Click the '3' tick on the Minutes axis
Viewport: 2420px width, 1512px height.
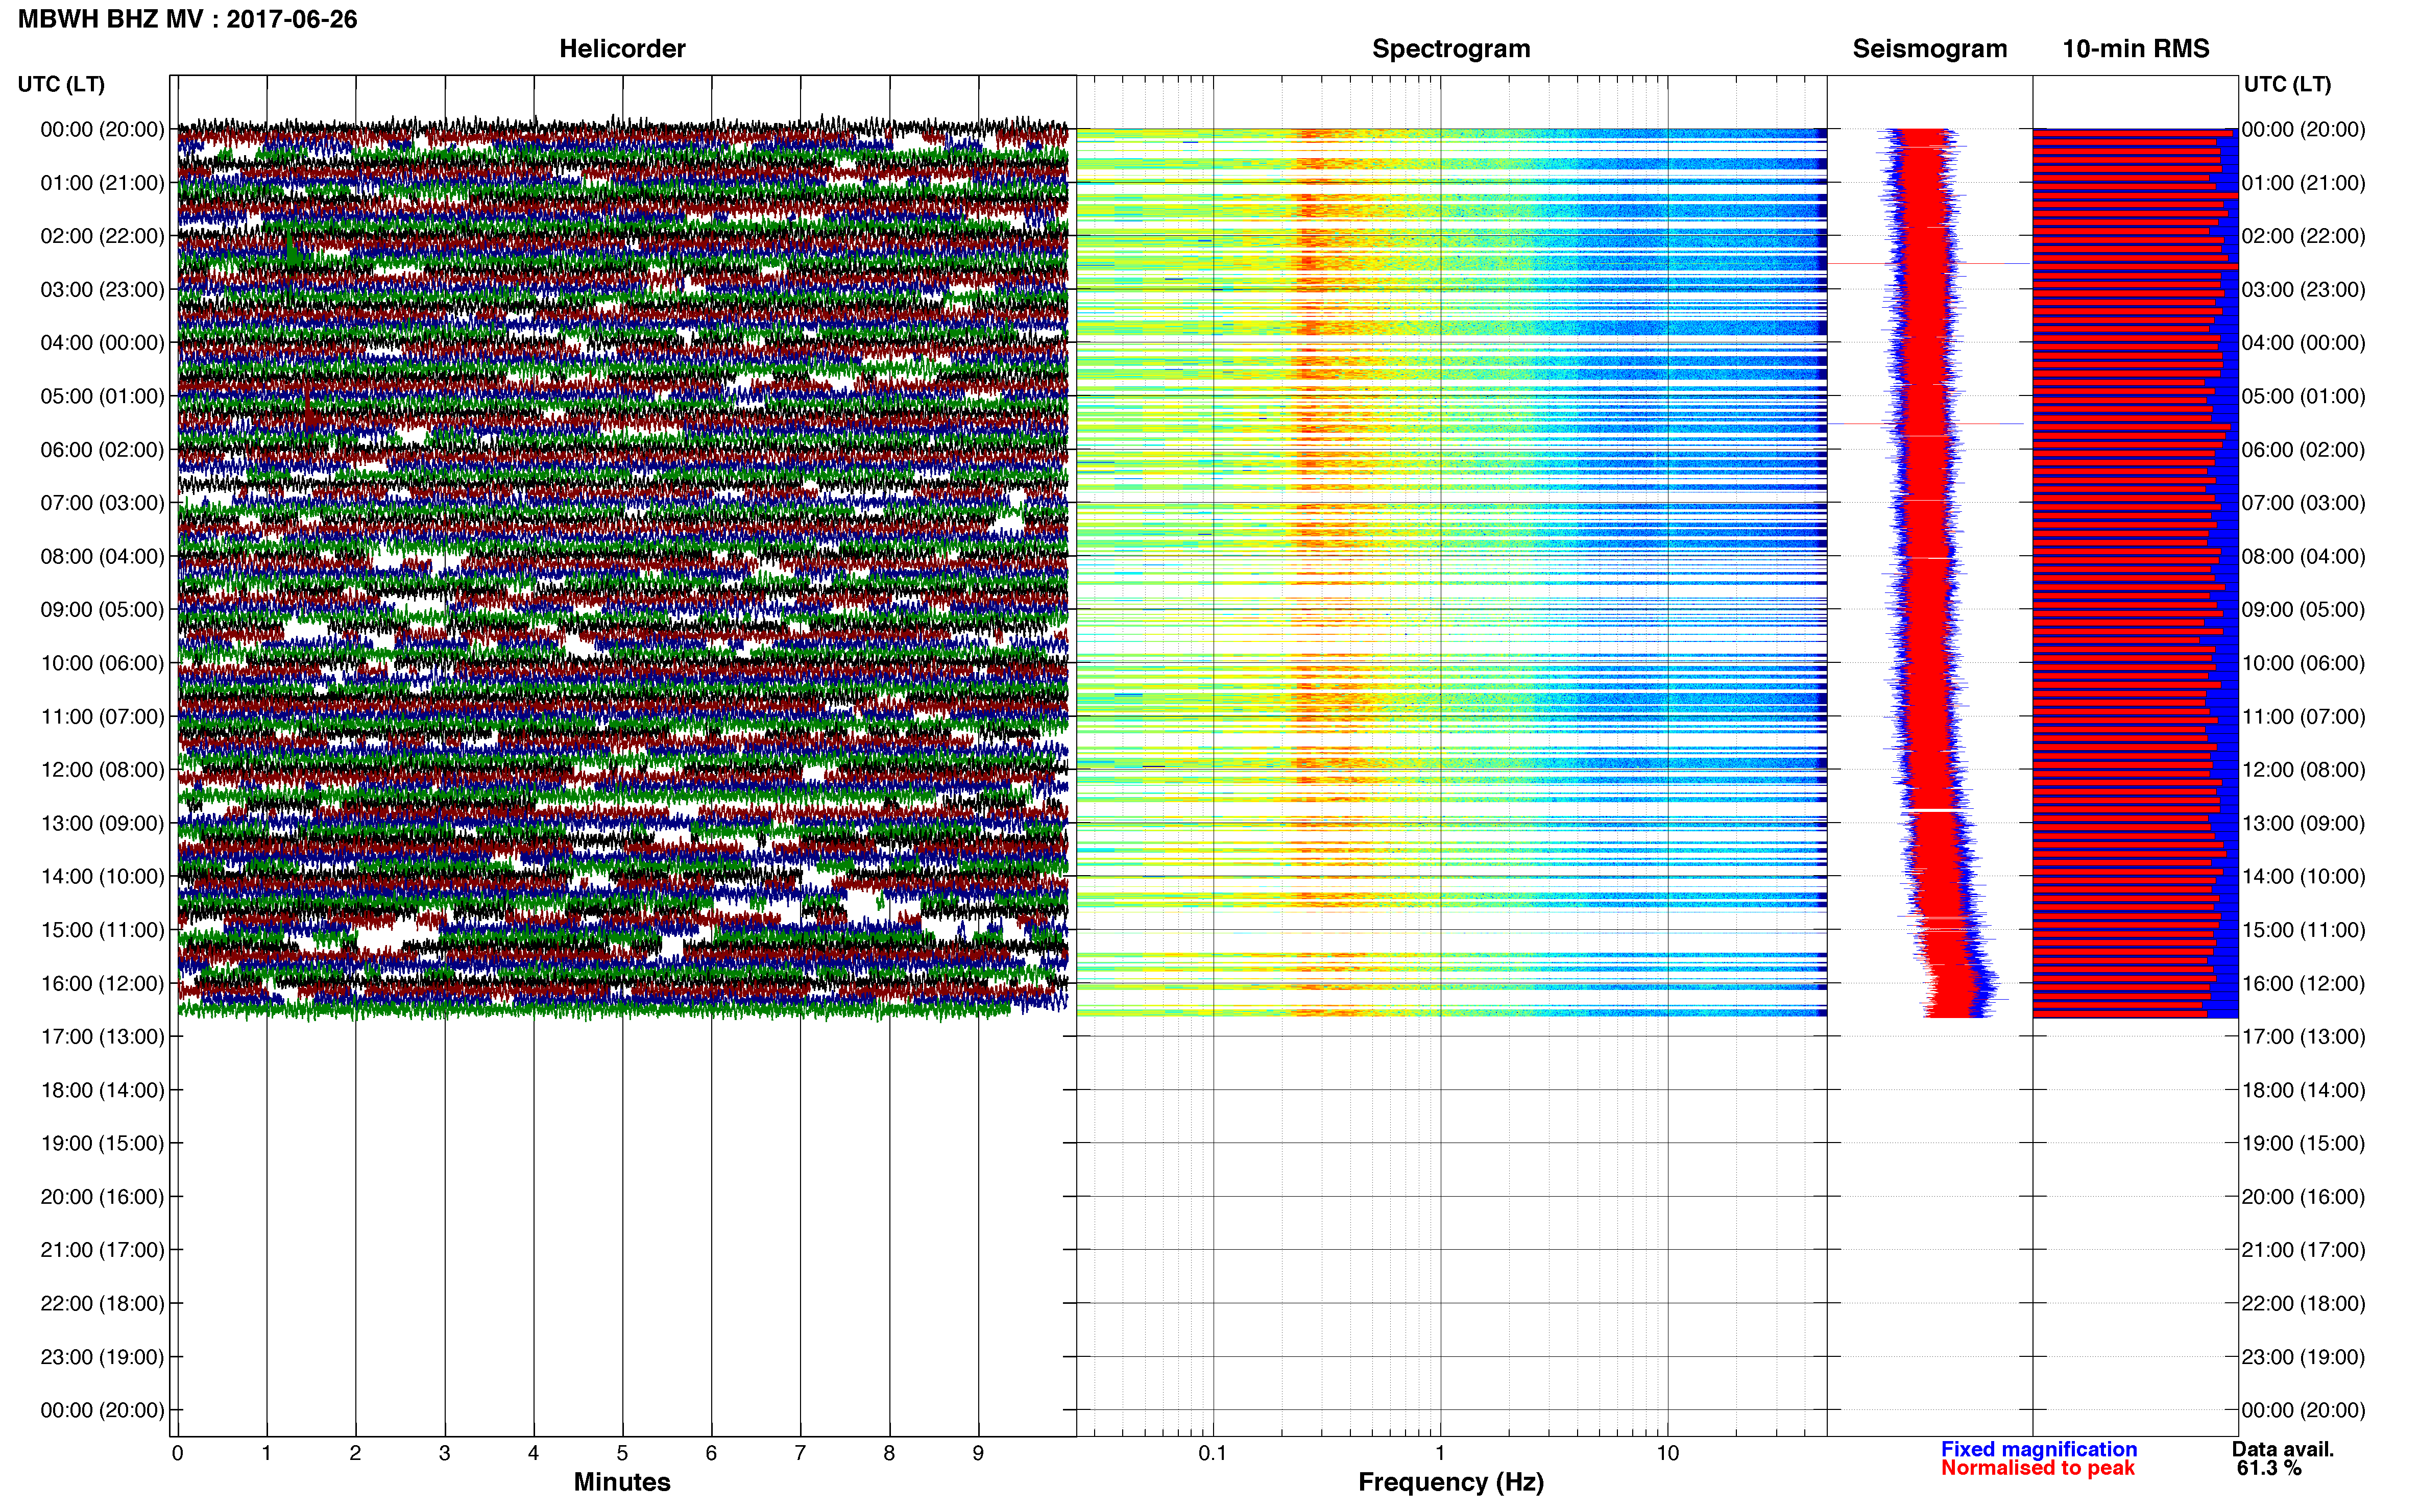(444, 1454)
